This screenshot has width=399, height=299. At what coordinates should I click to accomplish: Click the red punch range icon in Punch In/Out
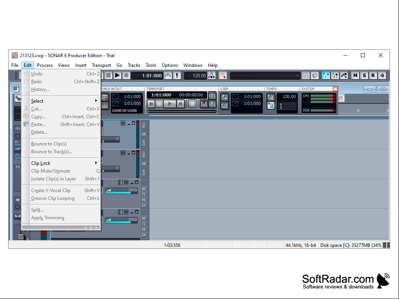(x=105, y=106)
